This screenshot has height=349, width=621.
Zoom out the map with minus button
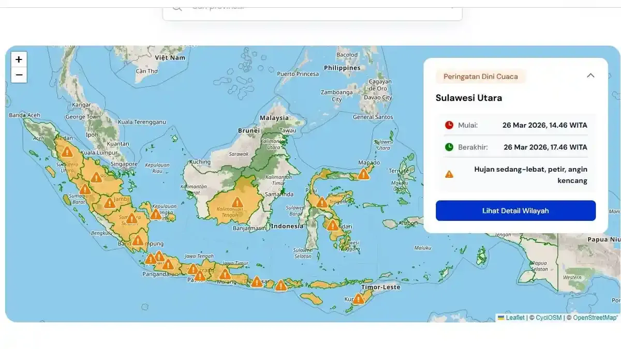[19, 75]
